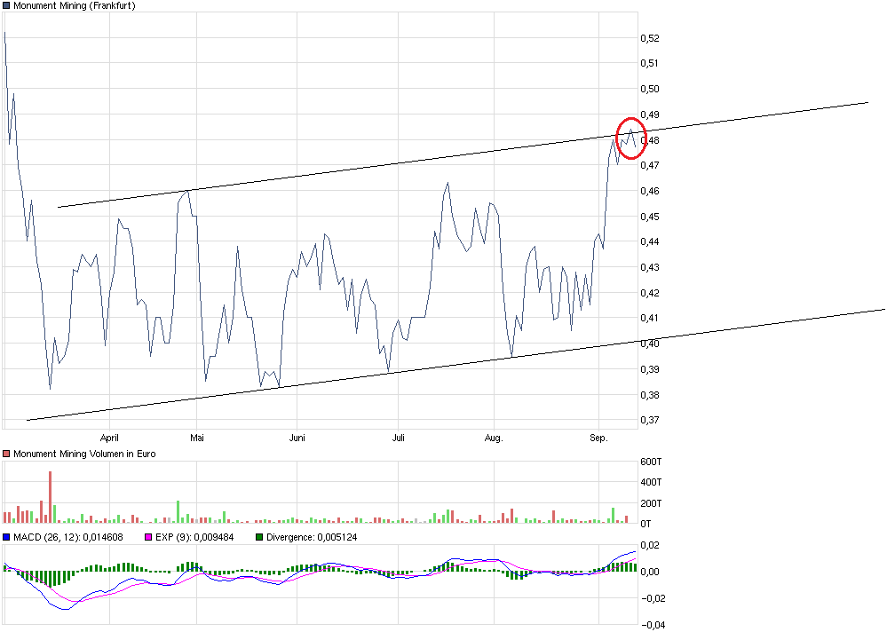
Task: Click the 0,38 price axis value
Action: (650, 395)
